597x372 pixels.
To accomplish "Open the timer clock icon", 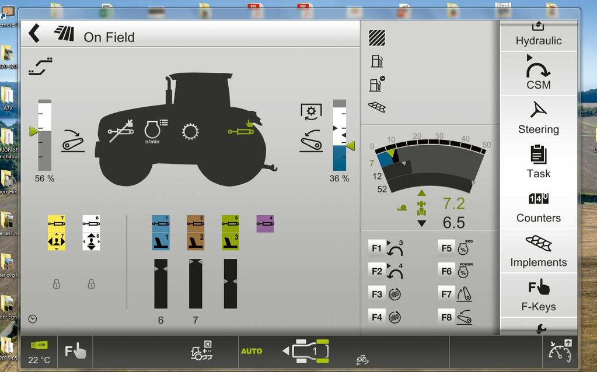I will coord(33,319).
